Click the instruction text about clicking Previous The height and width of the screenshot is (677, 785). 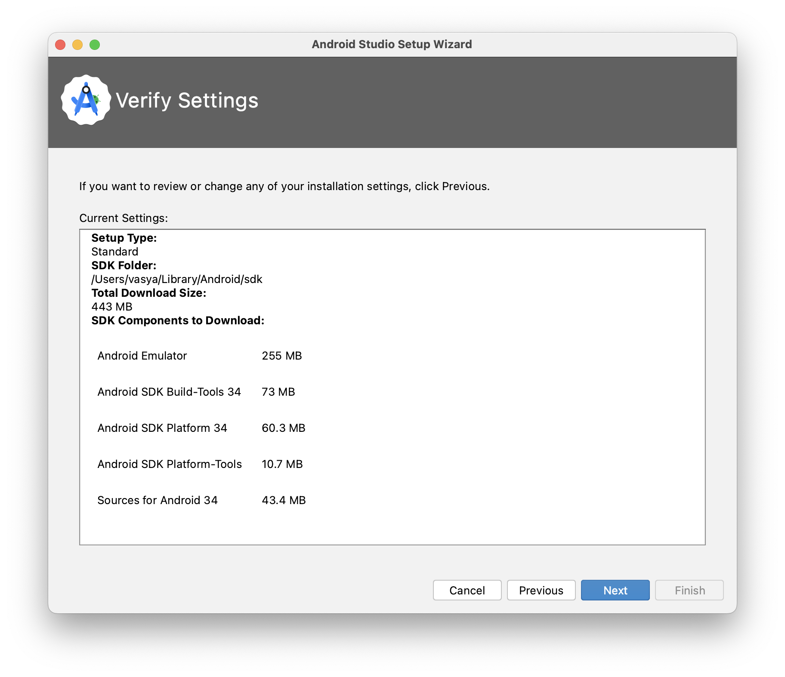[284, 186]
